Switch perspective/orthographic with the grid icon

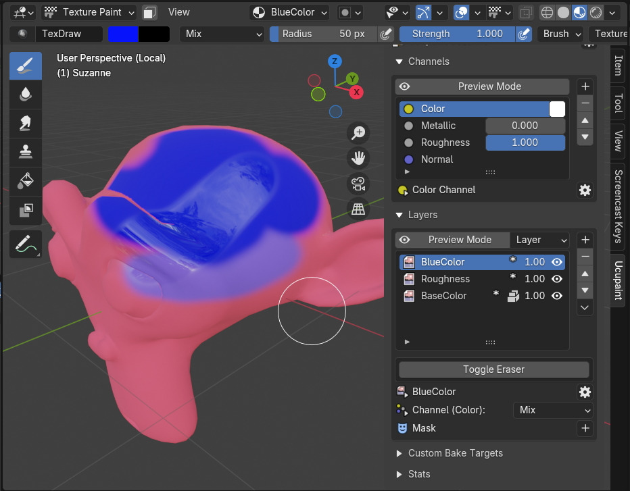(358, 209)
